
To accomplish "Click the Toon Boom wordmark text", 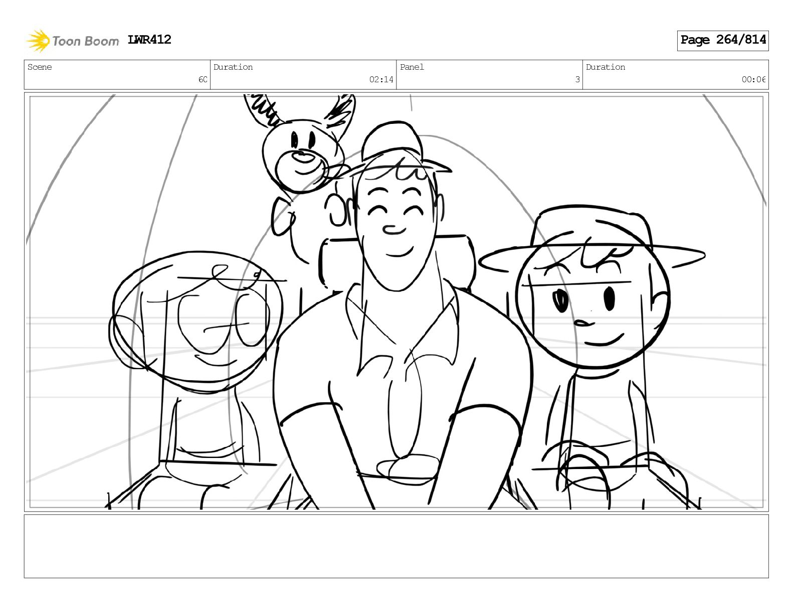I will (x=86, y=41).
